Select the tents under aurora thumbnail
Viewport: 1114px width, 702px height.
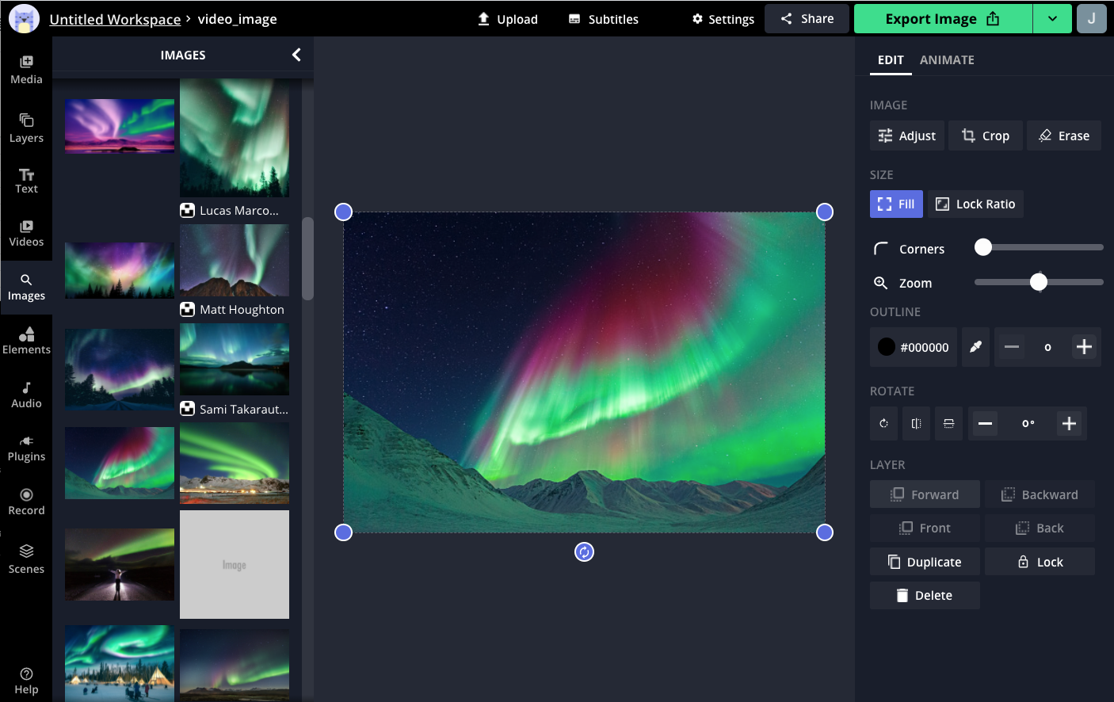pos(120,663)
